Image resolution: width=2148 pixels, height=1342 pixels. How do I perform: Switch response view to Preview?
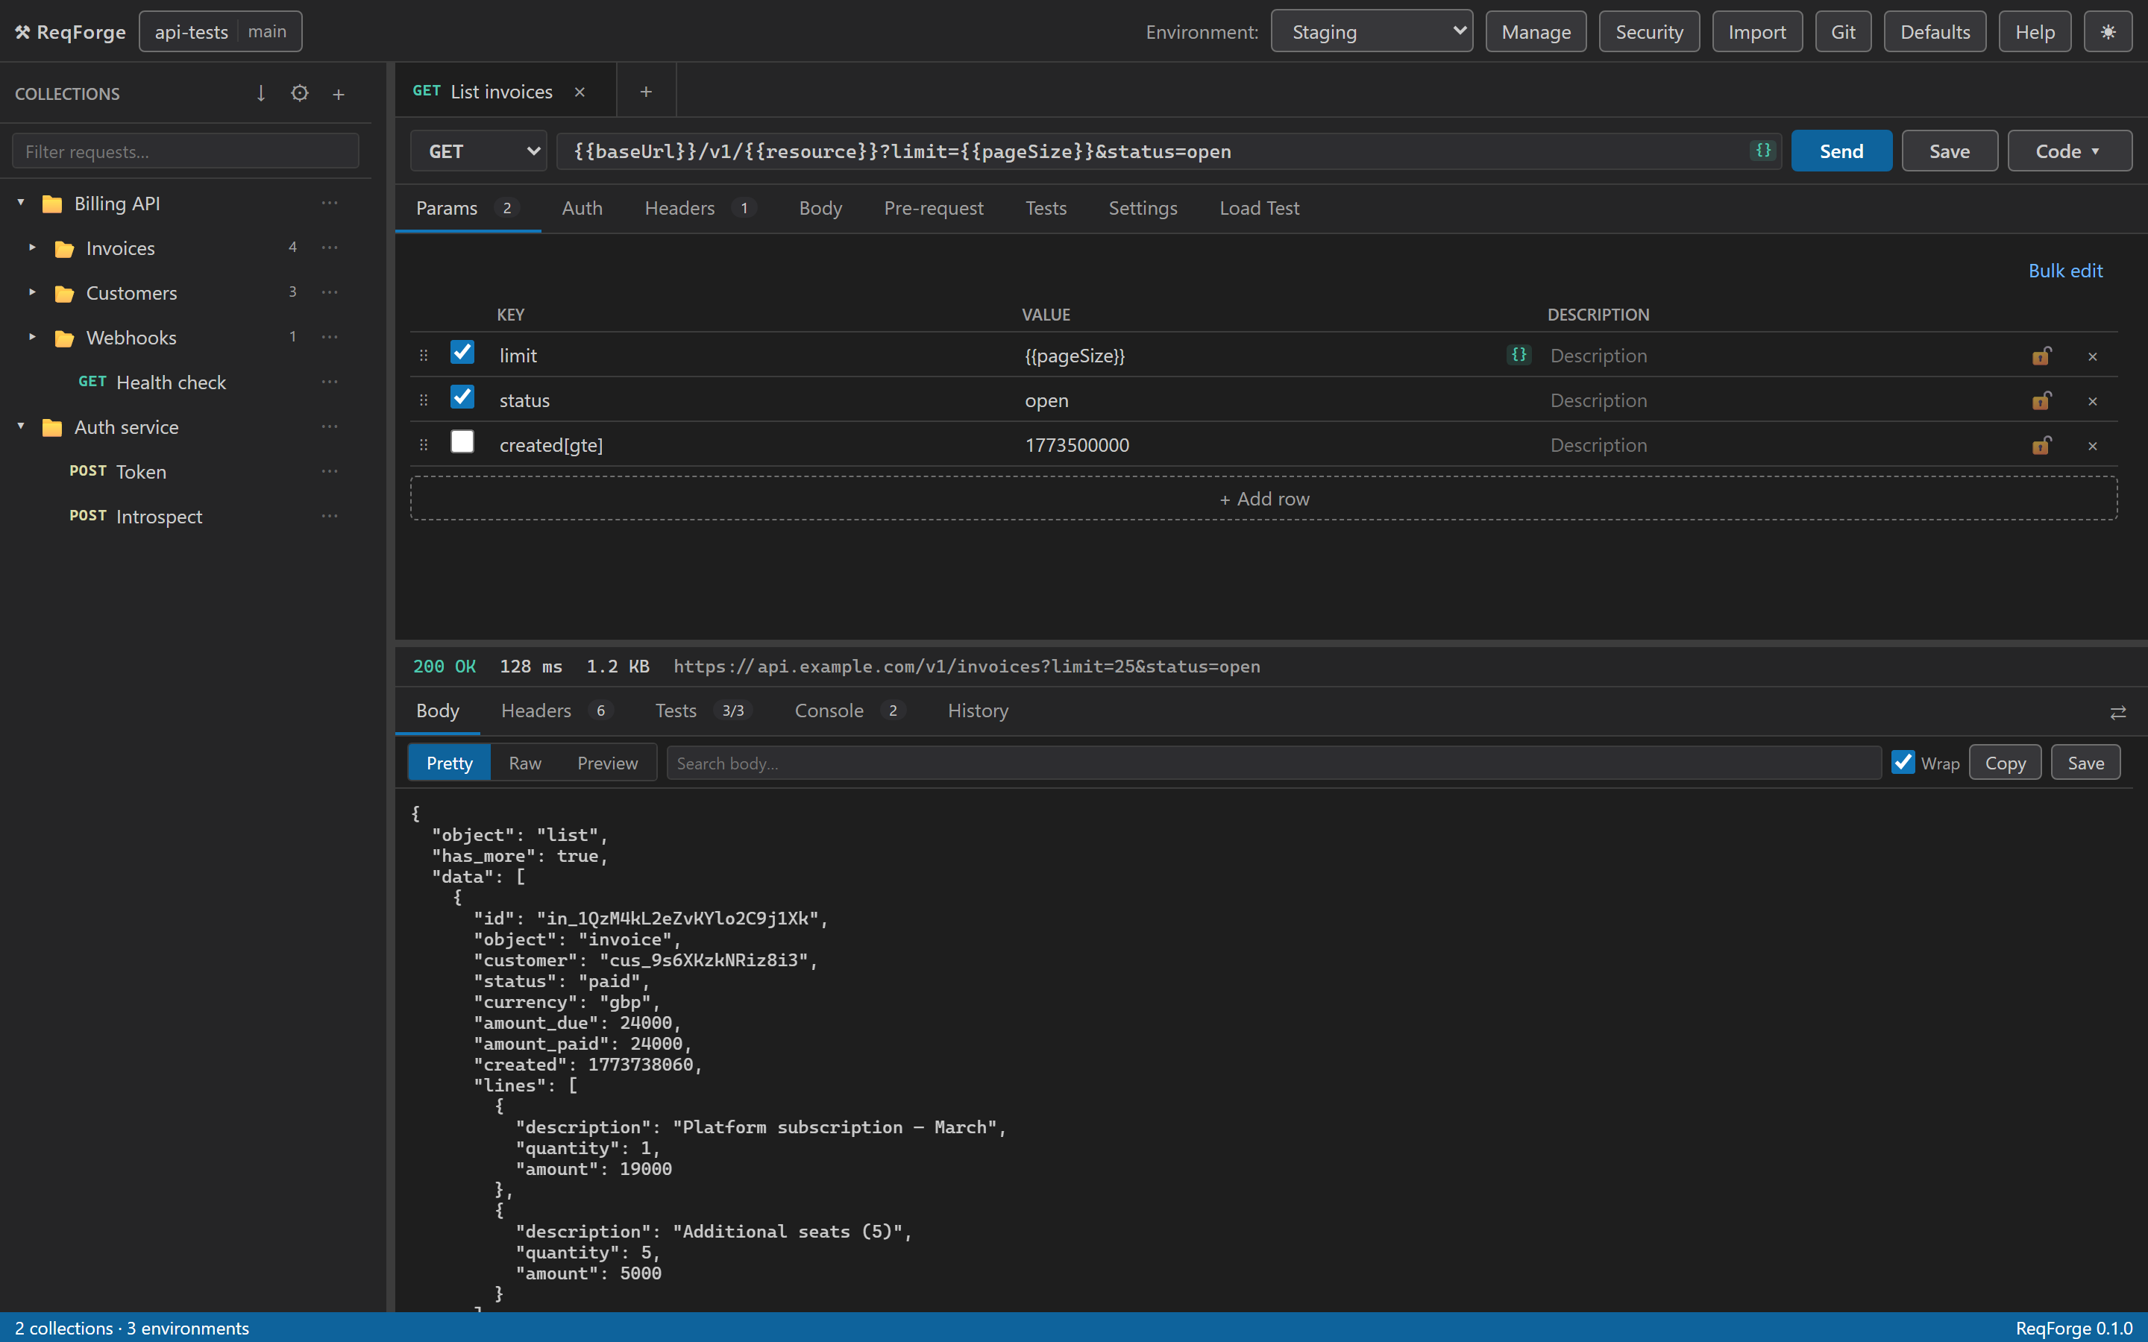pos(607,763)
